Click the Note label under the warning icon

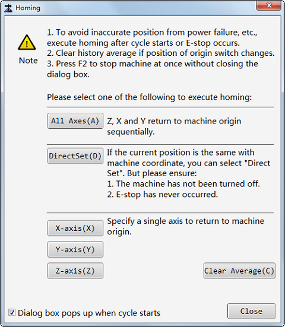pyautogui.click(x=28, y=61)
